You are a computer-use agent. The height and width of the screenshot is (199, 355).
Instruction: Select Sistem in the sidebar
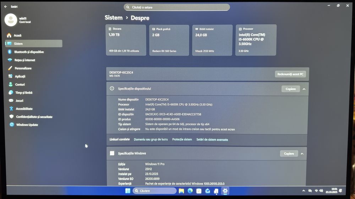coord(34,44)
